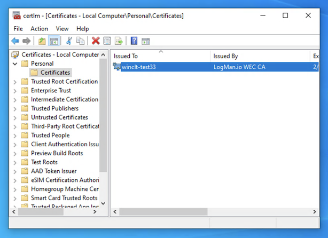Open the File menu

[x=18, y=29]
